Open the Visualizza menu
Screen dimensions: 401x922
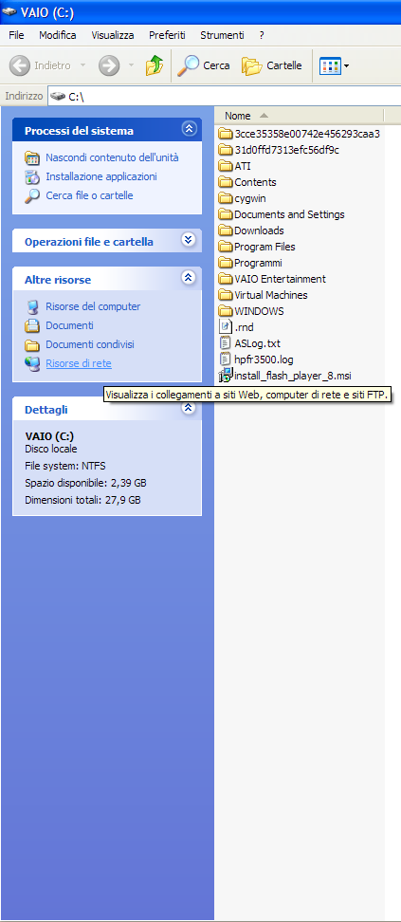coord(112,35)
